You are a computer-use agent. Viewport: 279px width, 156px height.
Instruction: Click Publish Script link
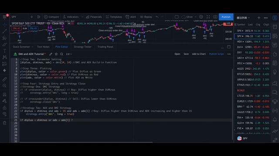pyautogui.click(x=216, y=54)
